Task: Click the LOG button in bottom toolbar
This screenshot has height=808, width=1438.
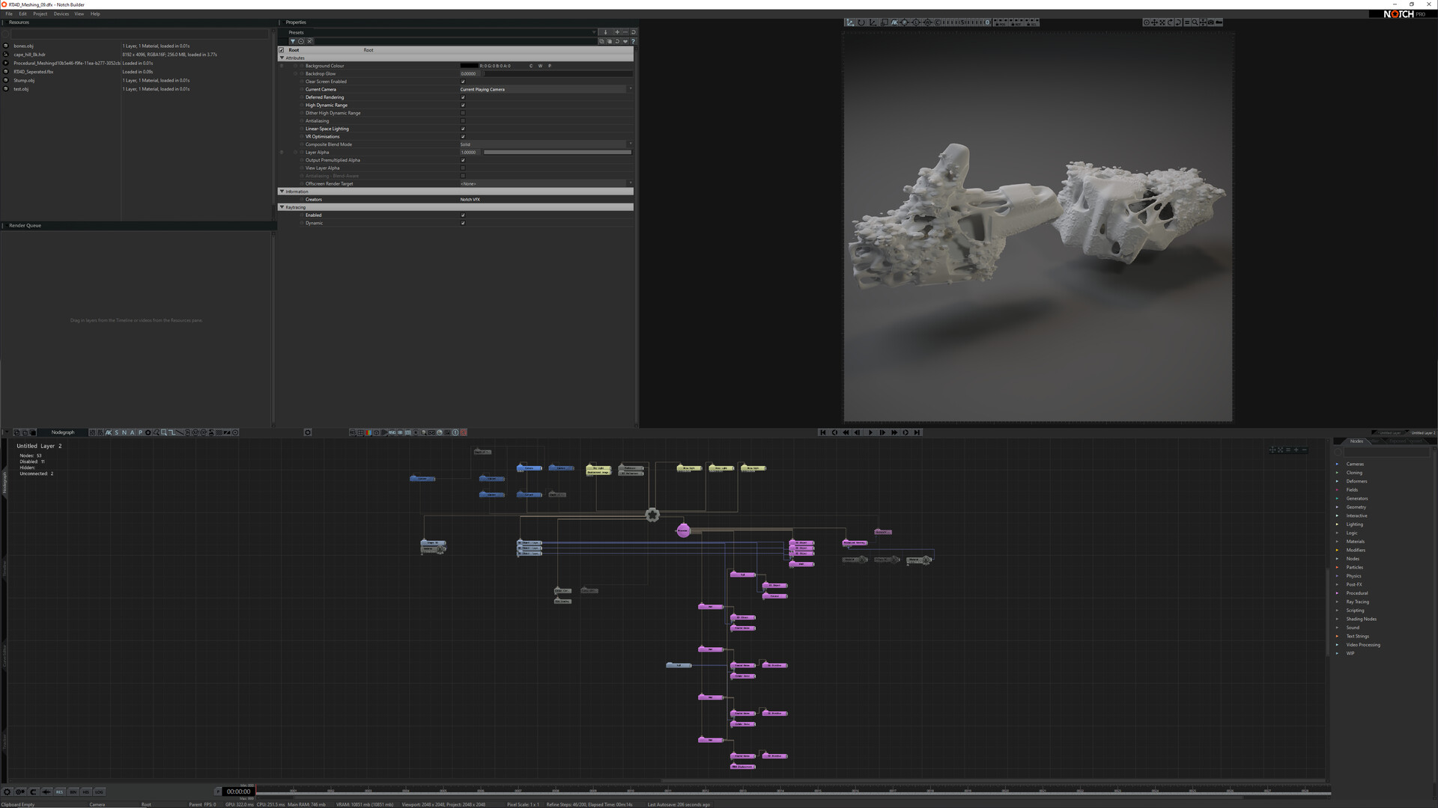Action: click(x=99, y=792)
